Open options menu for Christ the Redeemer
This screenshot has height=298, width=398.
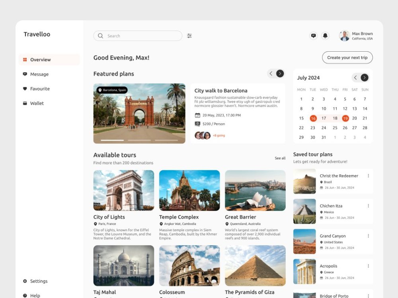368,176
